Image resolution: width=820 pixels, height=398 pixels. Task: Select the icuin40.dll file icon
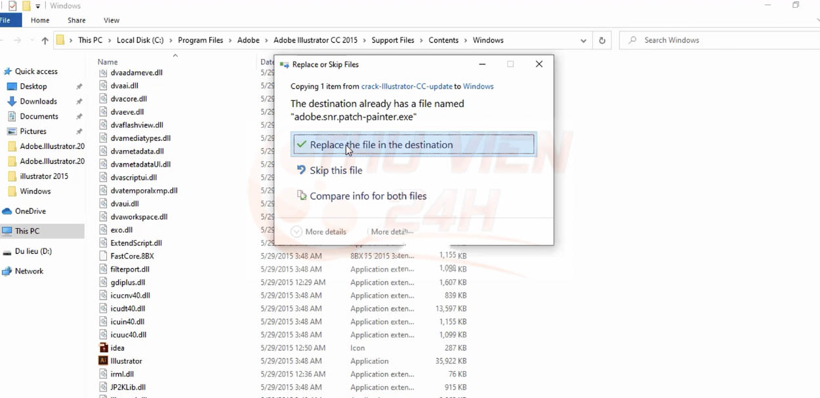[x=103, y=322]
